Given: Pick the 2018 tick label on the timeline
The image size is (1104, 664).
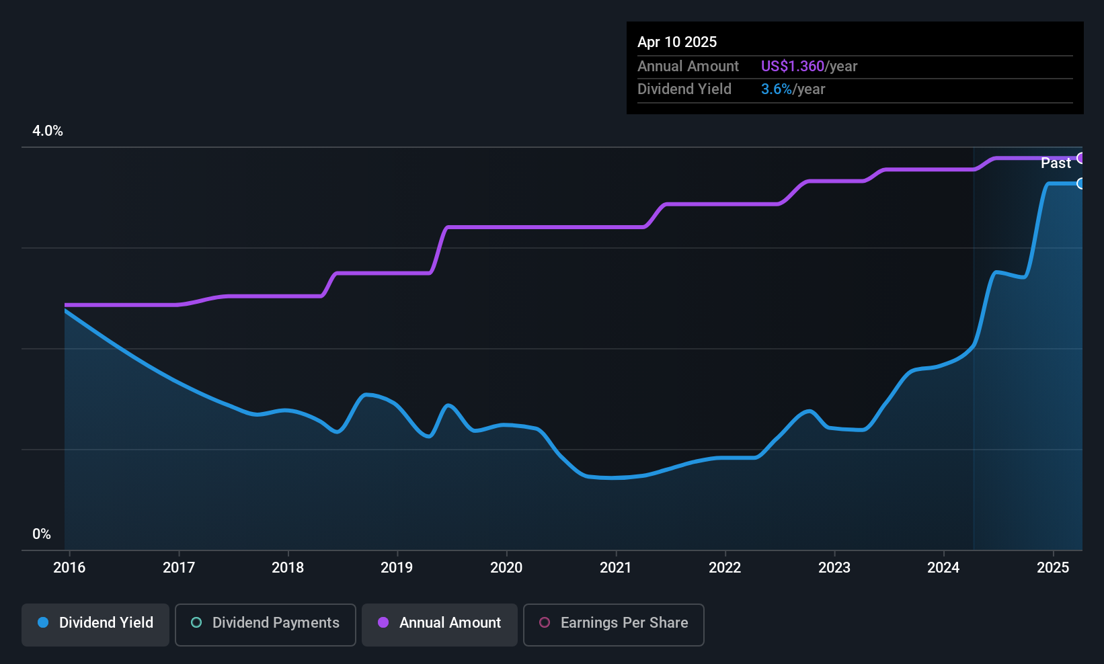Looking at the screenshot, I should (x=288, y=568).
